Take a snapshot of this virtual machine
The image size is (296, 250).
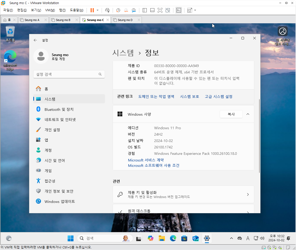(x=118, y=10)
